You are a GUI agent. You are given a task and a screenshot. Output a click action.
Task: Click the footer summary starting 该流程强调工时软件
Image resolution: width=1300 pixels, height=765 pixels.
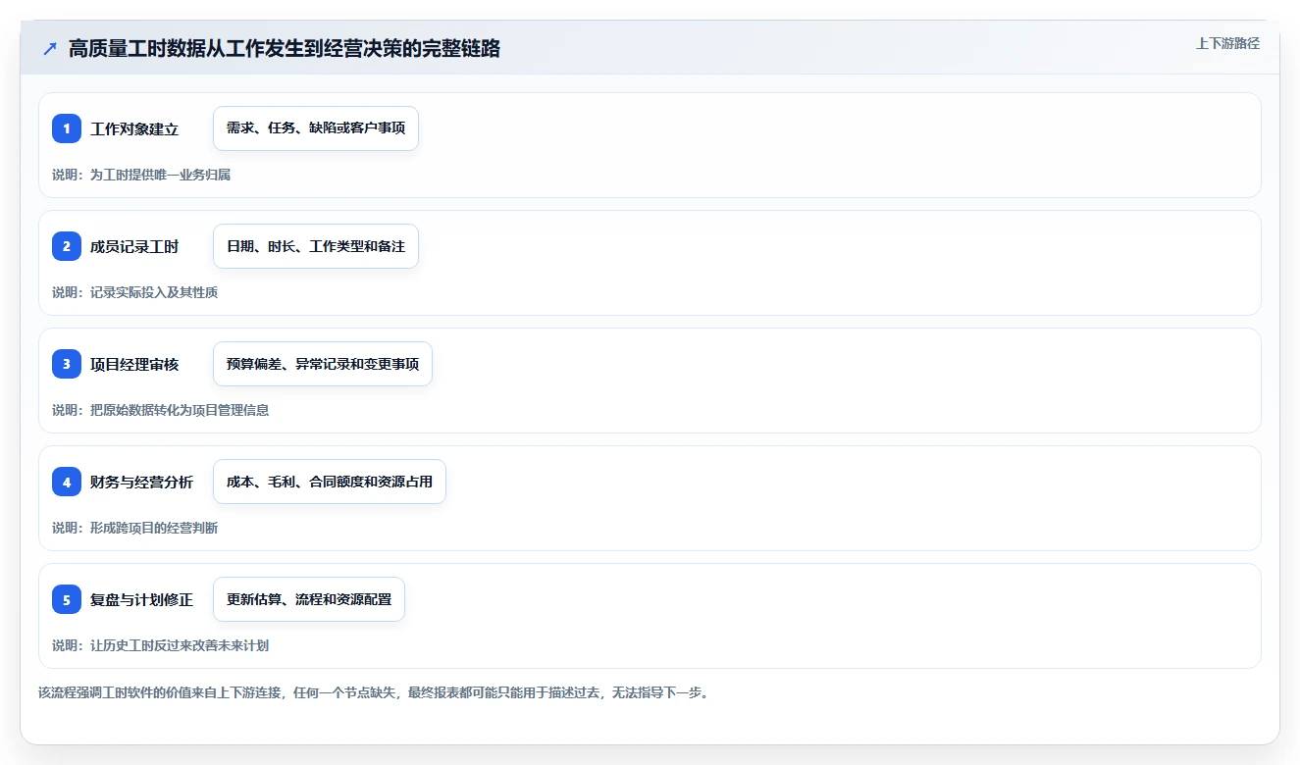373,692
